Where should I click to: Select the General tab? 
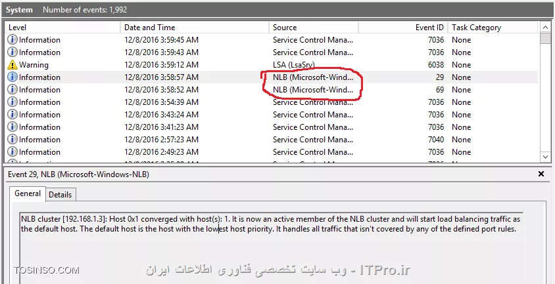click(x=28, y=193)
